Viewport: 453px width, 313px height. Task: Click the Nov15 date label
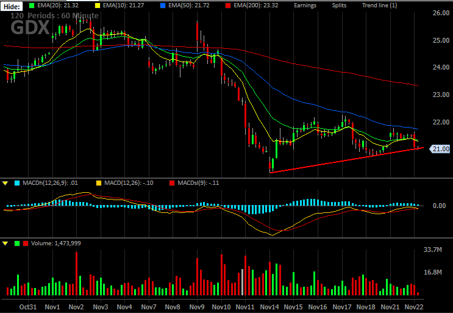pos(293,307)
